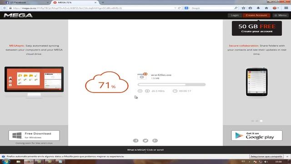Click the 00:00:17 remaining time
Viewport: 291px width, 164px height.
[185, 91]
